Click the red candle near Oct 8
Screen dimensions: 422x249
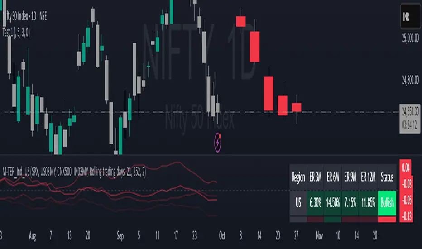click(241, 22)
